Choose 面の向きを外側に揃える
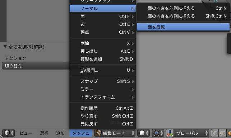Image resolution: width=231 pixels, height=138 pixels. pyautogui.click(x=183, y=8)
